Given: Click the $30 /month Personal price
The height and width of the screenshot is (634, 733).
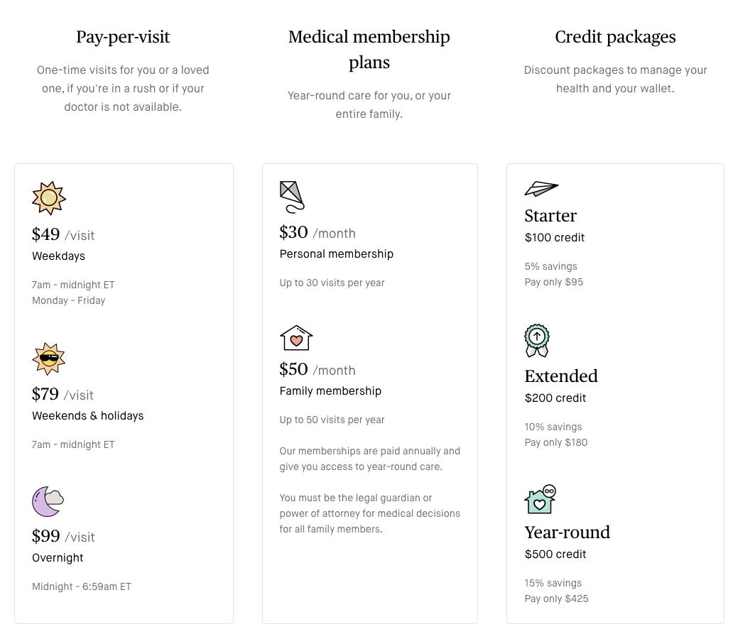Looking at the screenshot, I should pyautogui.click(x=317, y=232).
